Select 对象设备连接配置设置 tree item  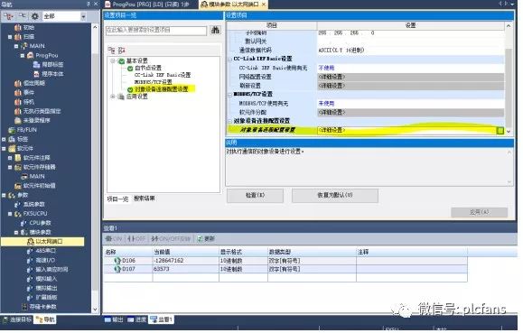click(162, 89)
